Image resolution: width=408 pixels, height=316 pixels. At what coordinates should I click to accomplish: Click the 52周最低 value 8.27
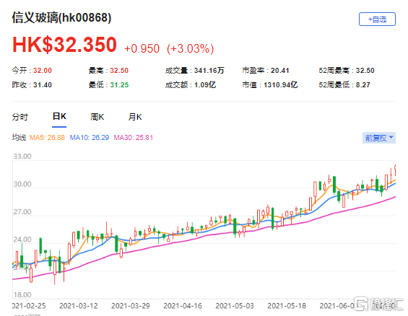(363, 85)
